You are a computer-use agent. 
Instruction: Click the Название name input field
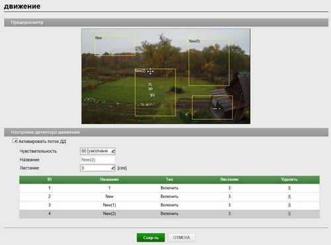click(97, 160)
